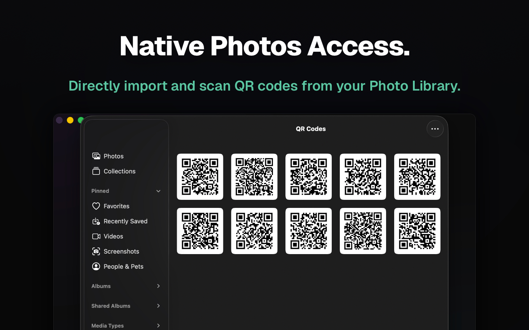Open People & Pets via the person icon

pyautogui.click(x=96, y=267)
